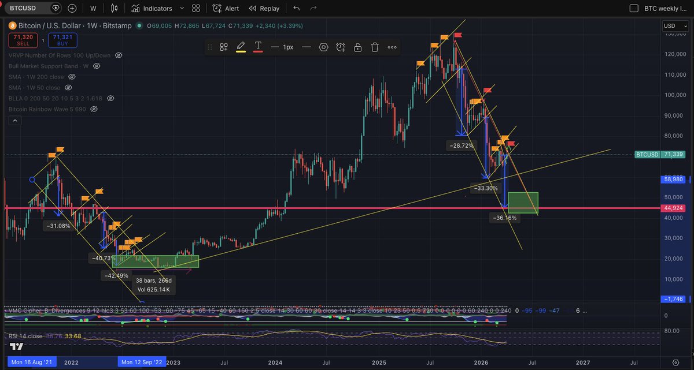Start bar Replay mode

pos(264,9)
